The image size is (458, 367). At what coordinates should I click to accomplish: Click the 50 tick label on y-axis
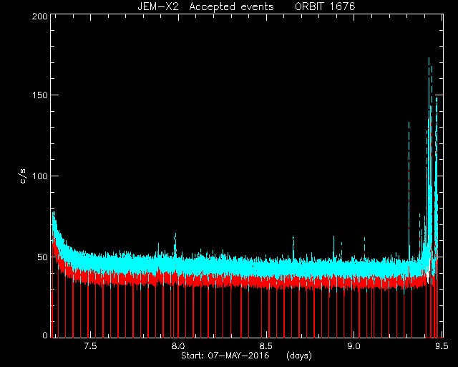click(42, 257)
